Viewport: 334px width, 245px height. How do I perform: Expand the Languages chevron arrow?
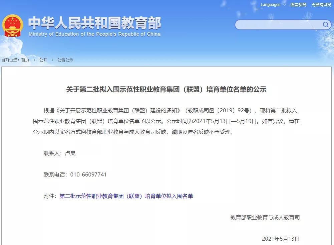(x=284, y=5)
